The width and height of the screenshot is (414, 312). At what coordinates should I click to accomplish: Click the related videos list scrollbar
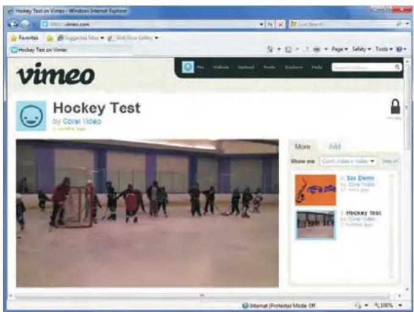392,225
